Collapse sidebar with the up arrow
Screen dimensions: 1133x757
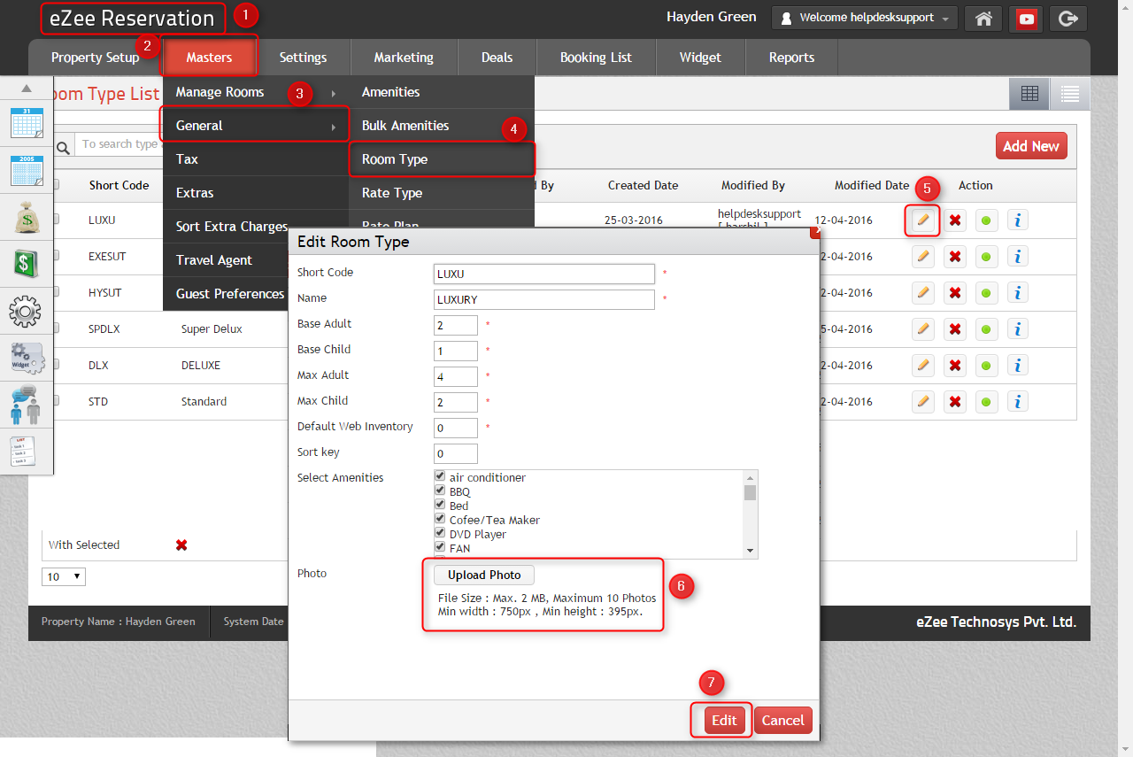(27, 88)
